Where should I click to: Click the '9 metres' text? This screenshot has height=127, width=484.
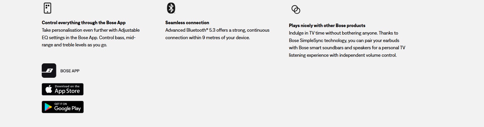point(211,38)
